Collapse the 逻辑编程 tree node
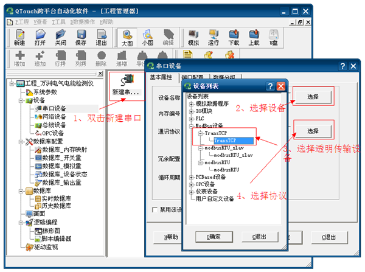 (21, 223)
